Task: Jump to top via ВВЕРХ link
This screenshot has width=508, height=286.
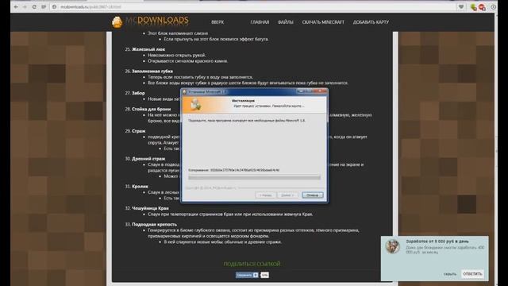Action: pyautogui.click(x=217, y=22)
